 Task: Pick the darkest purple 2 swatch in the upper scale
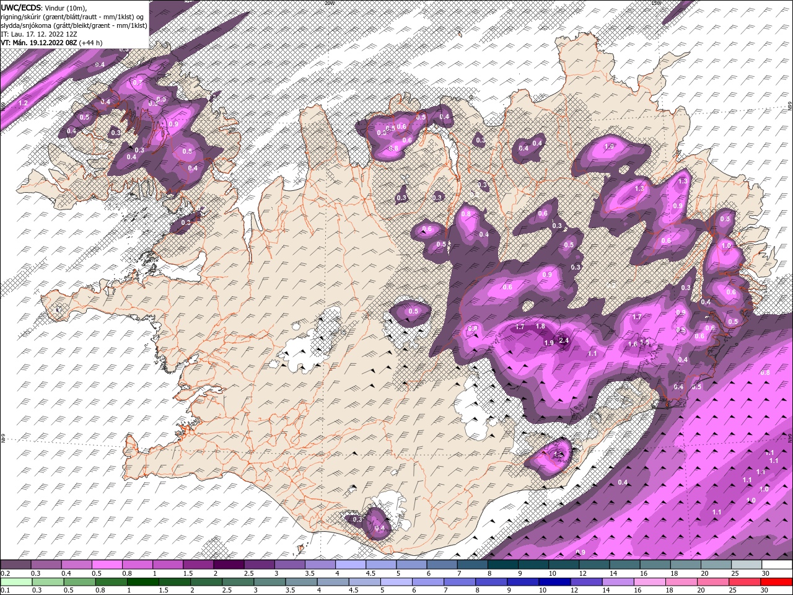click(x=229, y=565)
